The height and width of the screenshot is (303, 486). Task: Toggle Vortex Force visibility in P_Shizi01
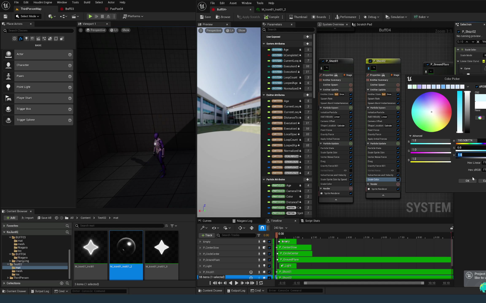click(x=345, y=170)
